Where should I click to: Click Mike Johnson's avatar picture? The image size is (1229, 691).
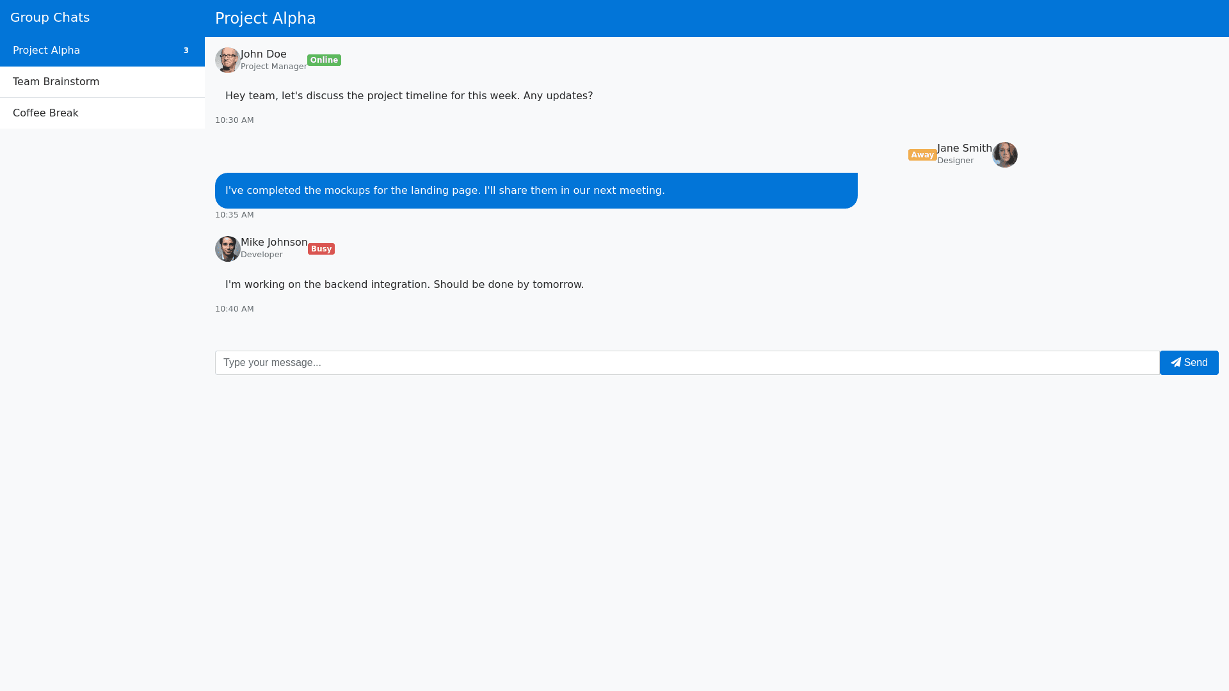click(x=227, y=249)
